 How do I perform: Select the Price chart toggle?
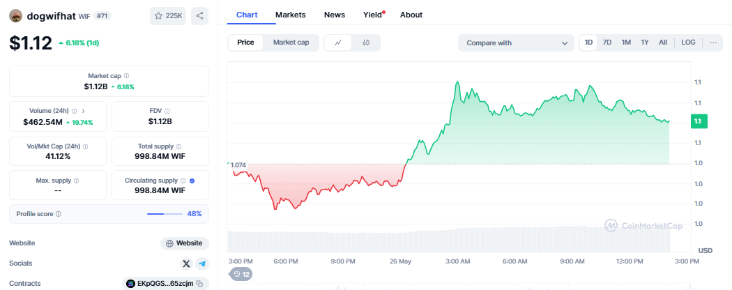coord(245,43)
